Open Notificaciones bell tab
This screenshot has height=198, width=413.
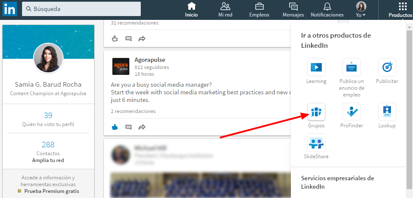327,10
